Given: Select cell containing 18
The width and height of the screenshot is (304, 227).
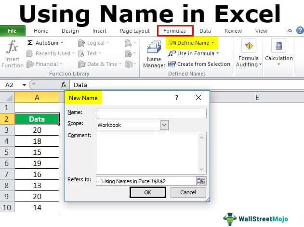Looking at the screenshot, I should click(x=37, y=141).
